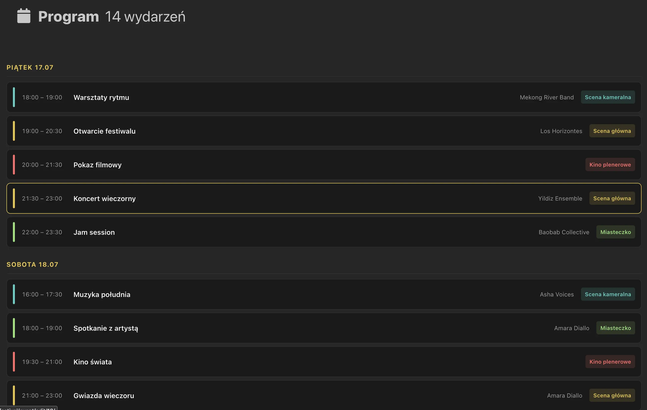This screenshot has width=647, height=410.
Task: Click the Scena kameralna tag on Warsztaty rytmu
Action: point(608,97)
